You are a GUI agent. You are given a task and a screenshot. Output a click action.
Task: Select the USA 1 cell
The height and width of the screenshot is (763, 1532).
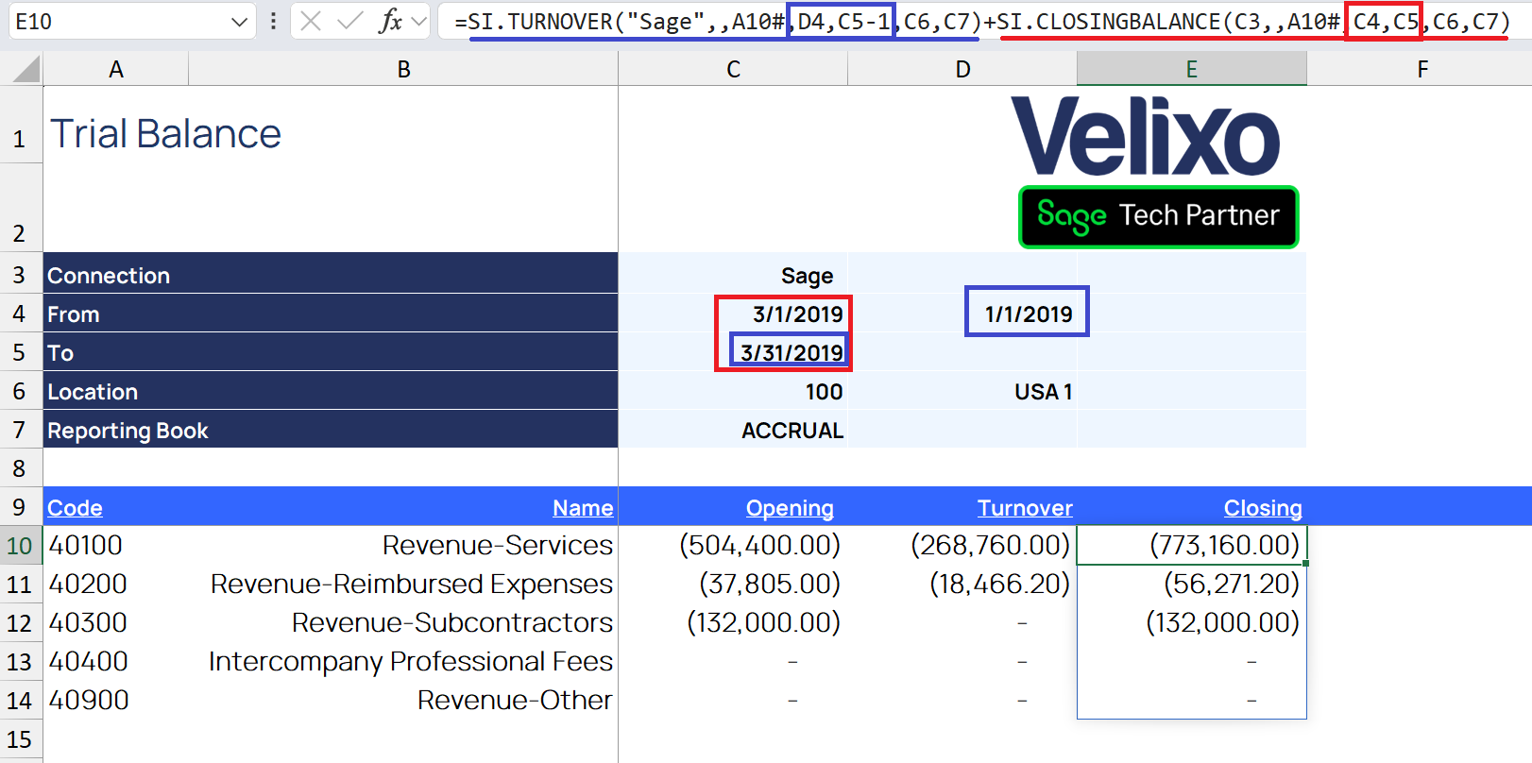coord(962,391)
